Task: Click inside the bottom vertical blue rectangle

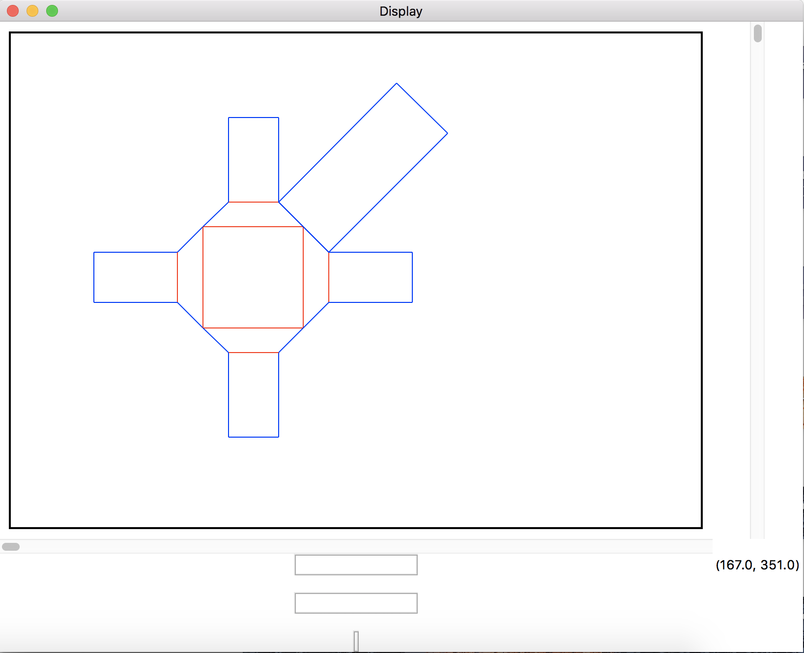Action: [x=254, y=394]
